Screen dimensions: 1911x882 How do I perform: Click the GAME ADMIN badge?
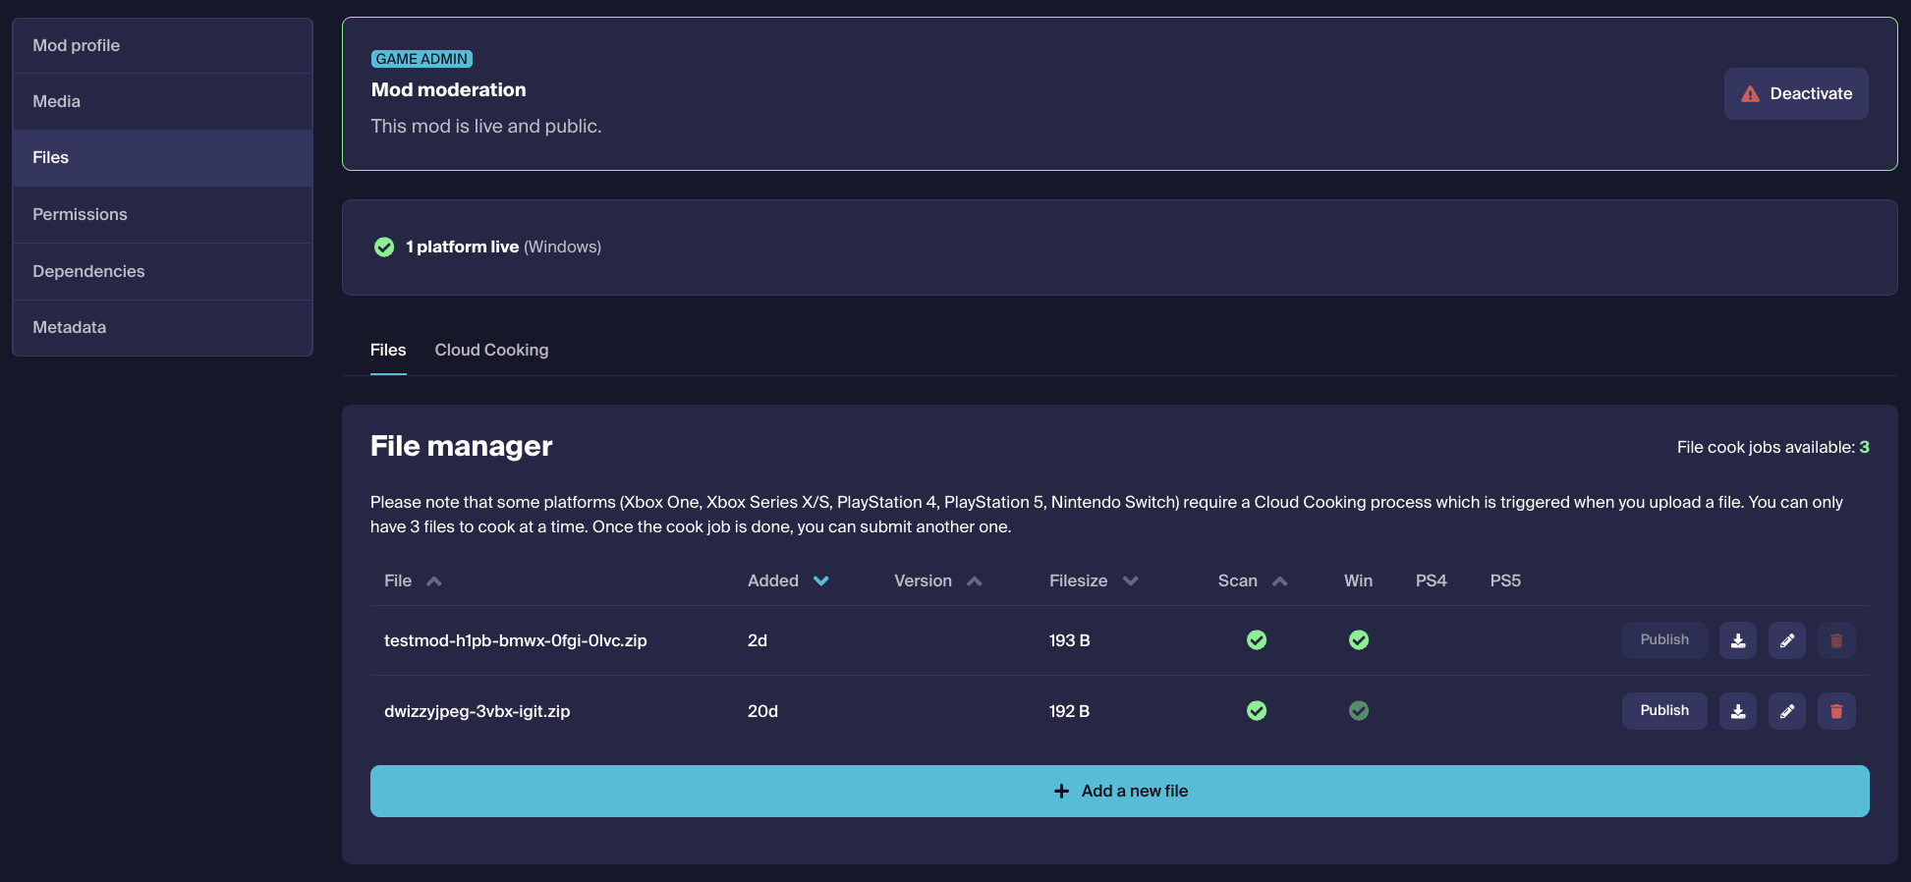point(422,59)
